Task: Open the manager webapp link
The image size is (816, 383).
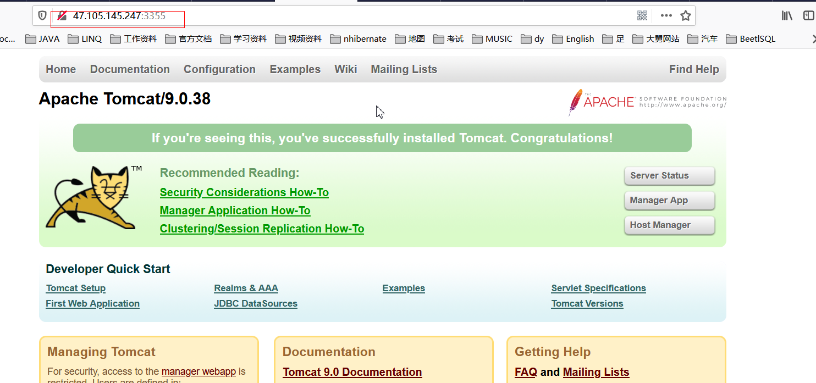Action: pos(199,371)
